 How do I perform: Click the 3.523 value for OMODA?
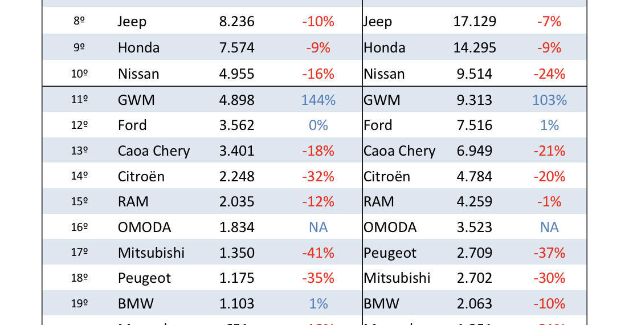pyautogui.click(x=475, y=227)
